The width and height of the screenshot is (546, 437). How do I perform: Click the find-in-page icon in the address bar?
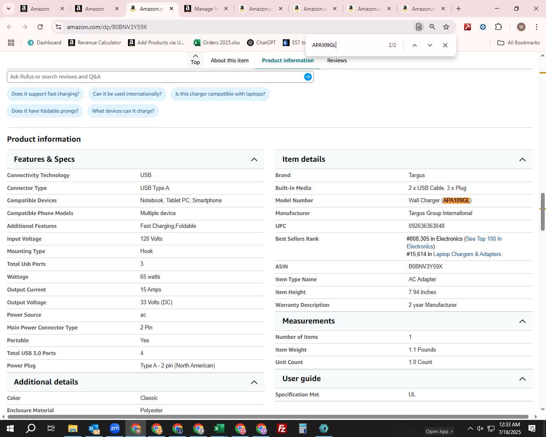(x=419, y=27)
